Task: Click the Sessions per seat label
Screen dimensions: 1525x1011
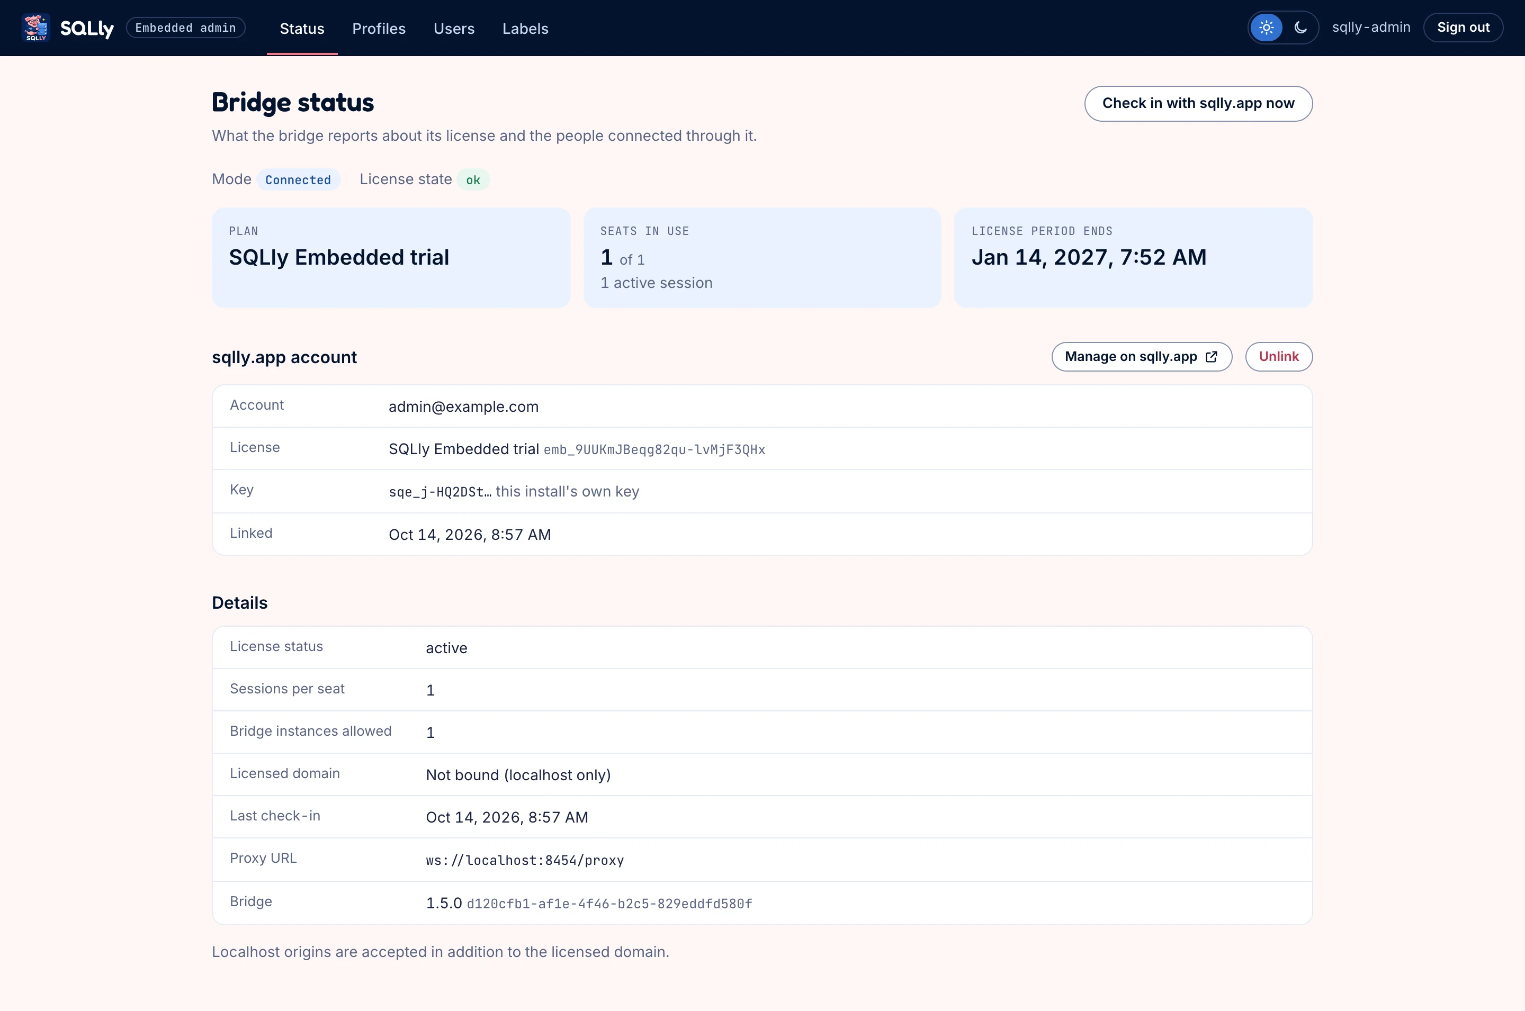Action: pos(287,689)
